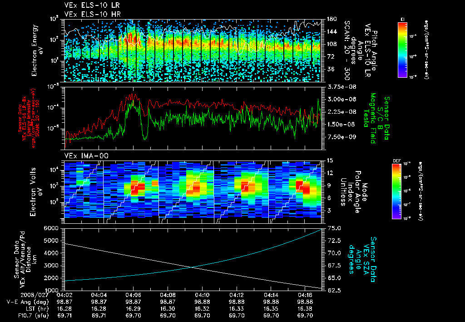Click the red 'VEx ELS-06 LR-Bk' axis label
The image size is (465, 322).
tap(24, 118)
